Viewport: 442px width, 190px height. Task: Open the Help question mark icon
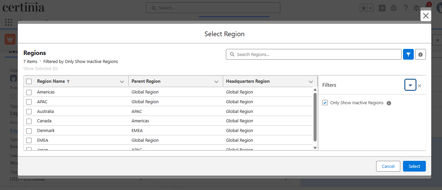[x=406, y=8]
